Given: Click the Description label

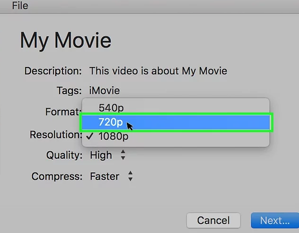Looking at the screenshot, I should point(53,71).
